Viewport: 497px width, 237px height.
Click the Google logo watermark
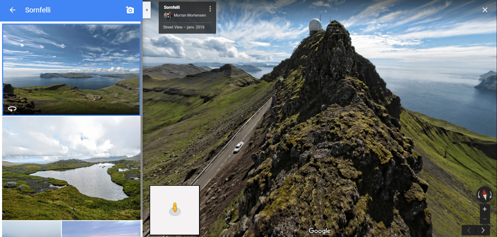click(x=319, y=231)
